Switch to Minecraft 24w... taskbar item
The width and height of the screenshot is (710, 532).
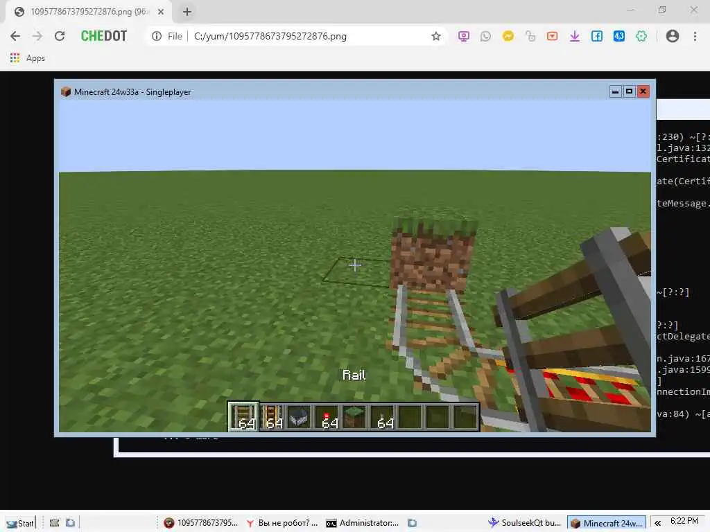[607, 523]
